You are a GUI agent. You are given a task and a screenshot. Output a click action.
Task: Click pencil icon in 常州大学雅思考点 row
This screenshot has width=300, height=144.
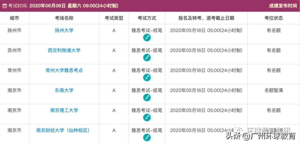147,77
